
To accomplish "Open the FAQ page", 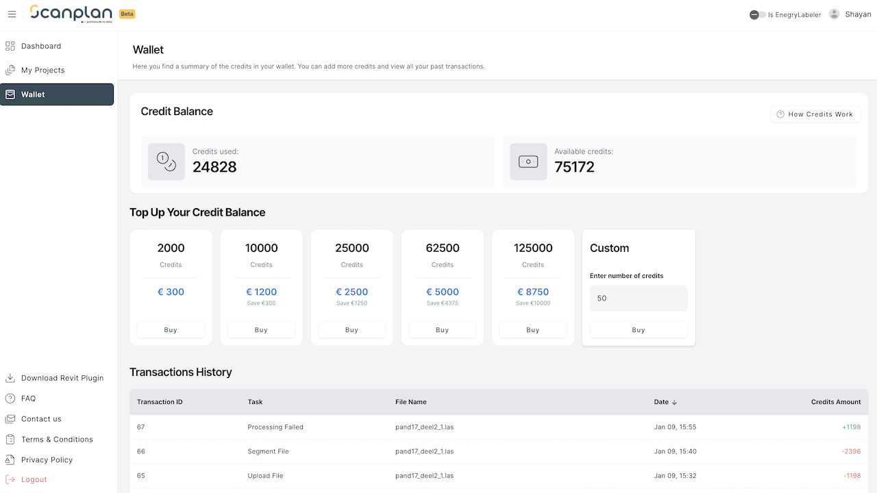I will 28,399.
